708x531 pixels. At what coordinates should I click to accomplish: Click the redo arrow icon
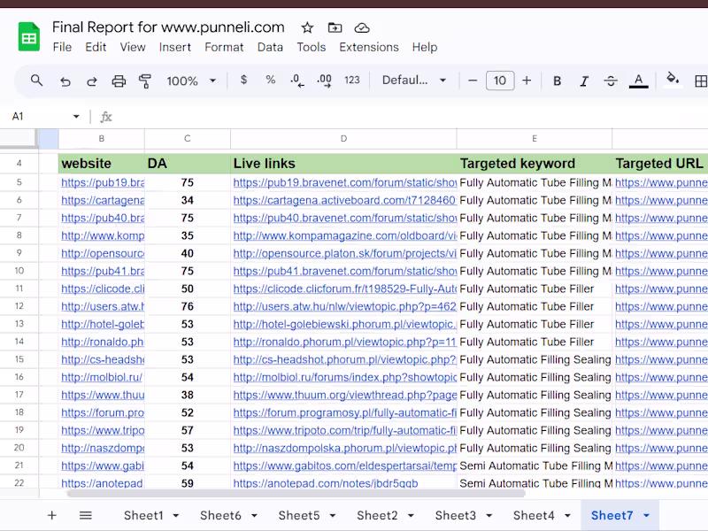[91, 81]
